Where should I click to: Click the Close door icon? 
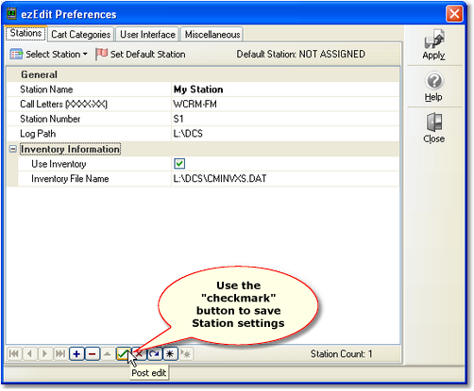(433, 128)
